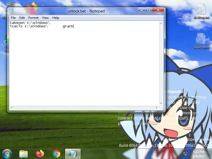Open the View menu
The height and width of the screenshot is (159, 212).
[45, 18]
